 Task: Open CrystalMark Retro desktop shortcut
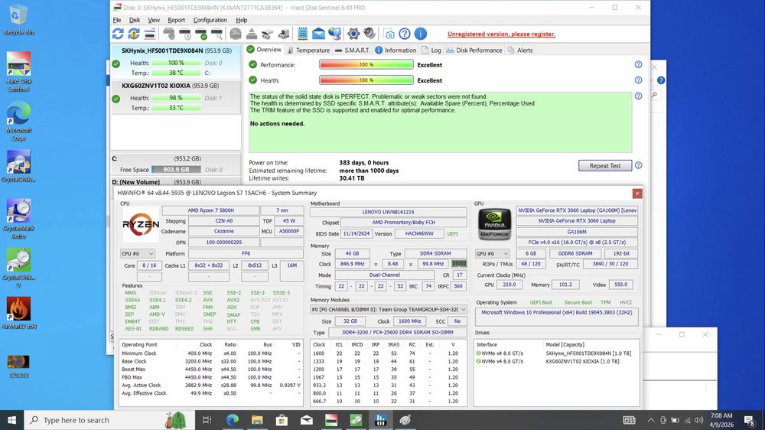pos(18,219)
